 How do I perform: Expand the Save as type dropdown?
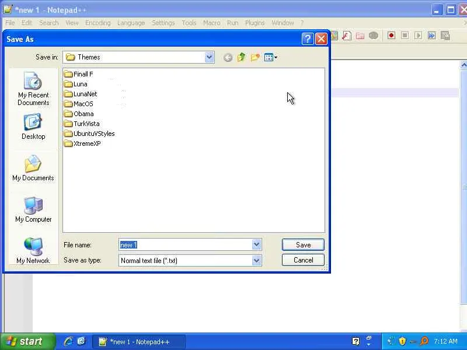click(256, 260)
